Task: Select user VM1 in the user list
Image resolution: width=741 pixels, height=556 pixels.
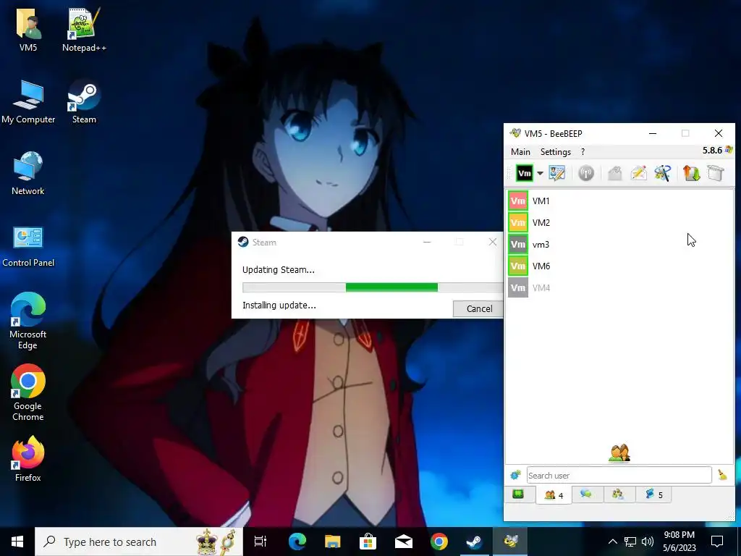Action: click(620, 201)
